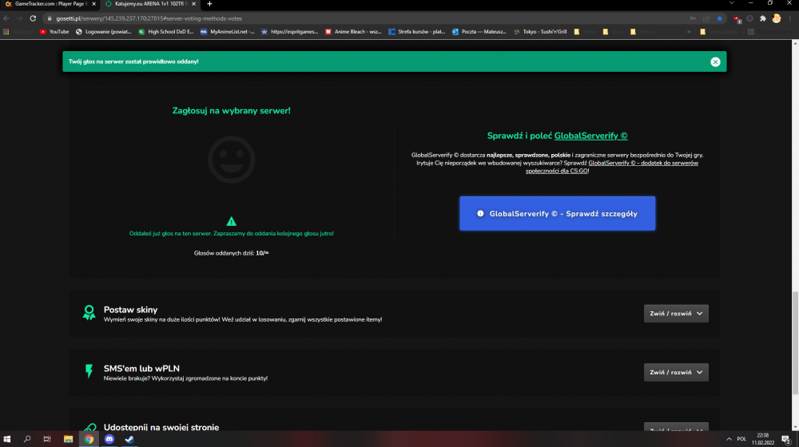Open File Explorer from the taskbar
This screenshot has width=799, height=447.
(68, 439)
